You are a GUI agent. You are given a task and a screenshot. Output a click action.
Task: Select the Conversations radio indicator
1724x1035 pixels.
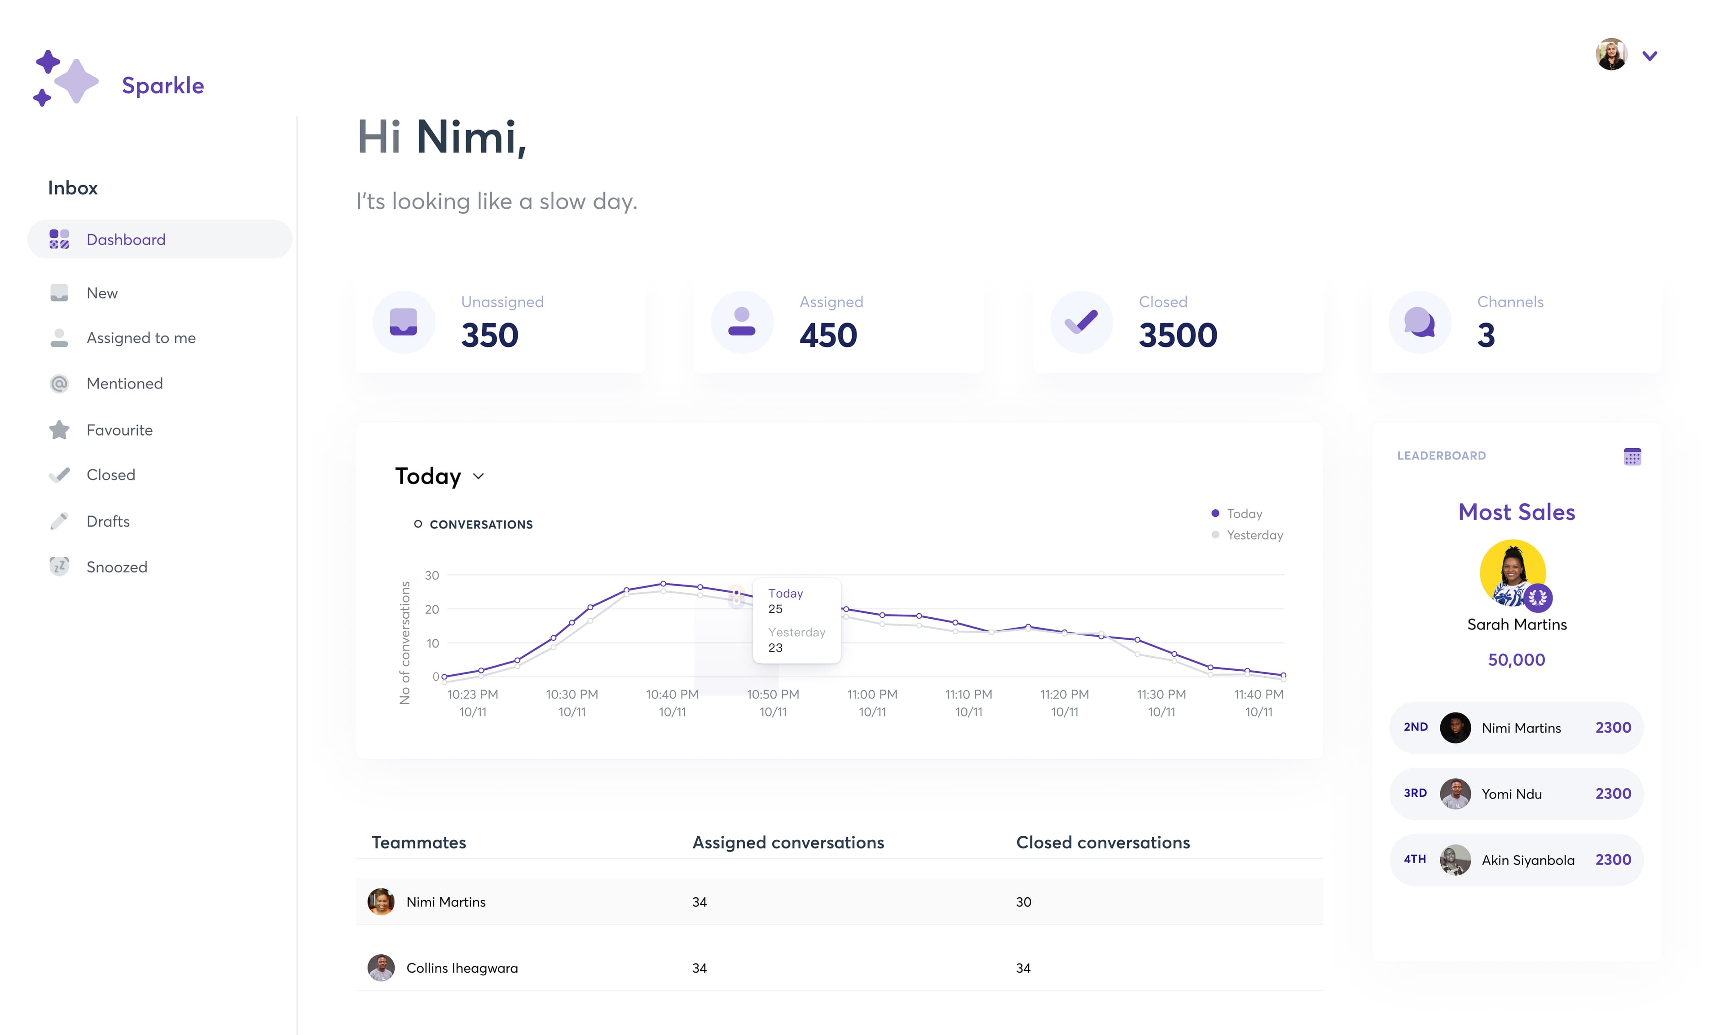click(418, 524)
